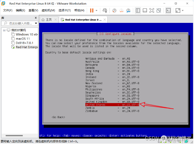This screenshot has height=144, width=194.
Task: Open the 帮助(H) menu
Action: click(79, 10)
